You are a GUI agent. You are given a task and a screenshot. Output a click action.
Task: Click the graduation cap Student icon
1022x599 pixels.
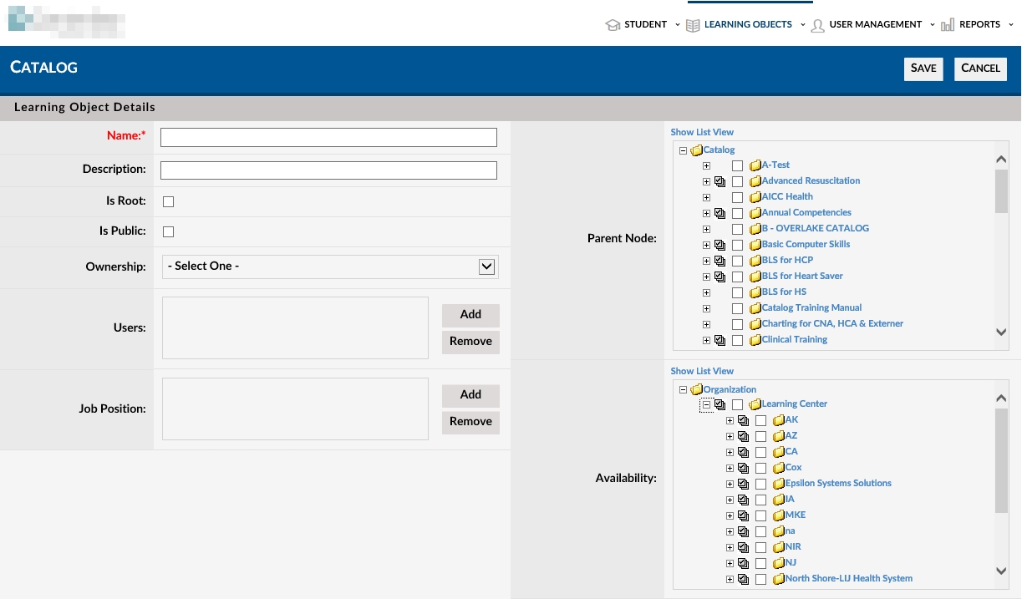[613, 25]
